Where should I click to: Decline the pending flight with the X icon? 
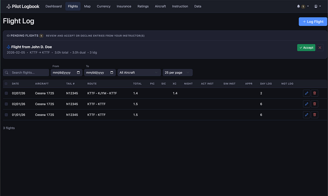click(x=320, y=48)
